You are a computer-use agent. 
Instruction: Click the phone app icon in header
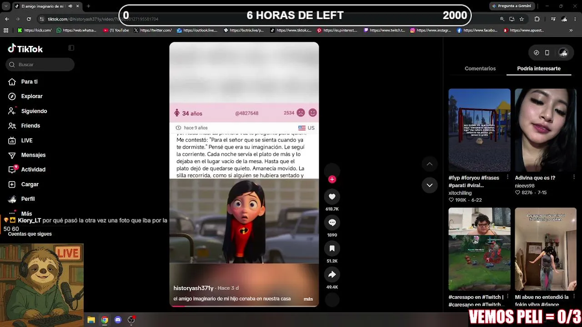coord(547,53)
